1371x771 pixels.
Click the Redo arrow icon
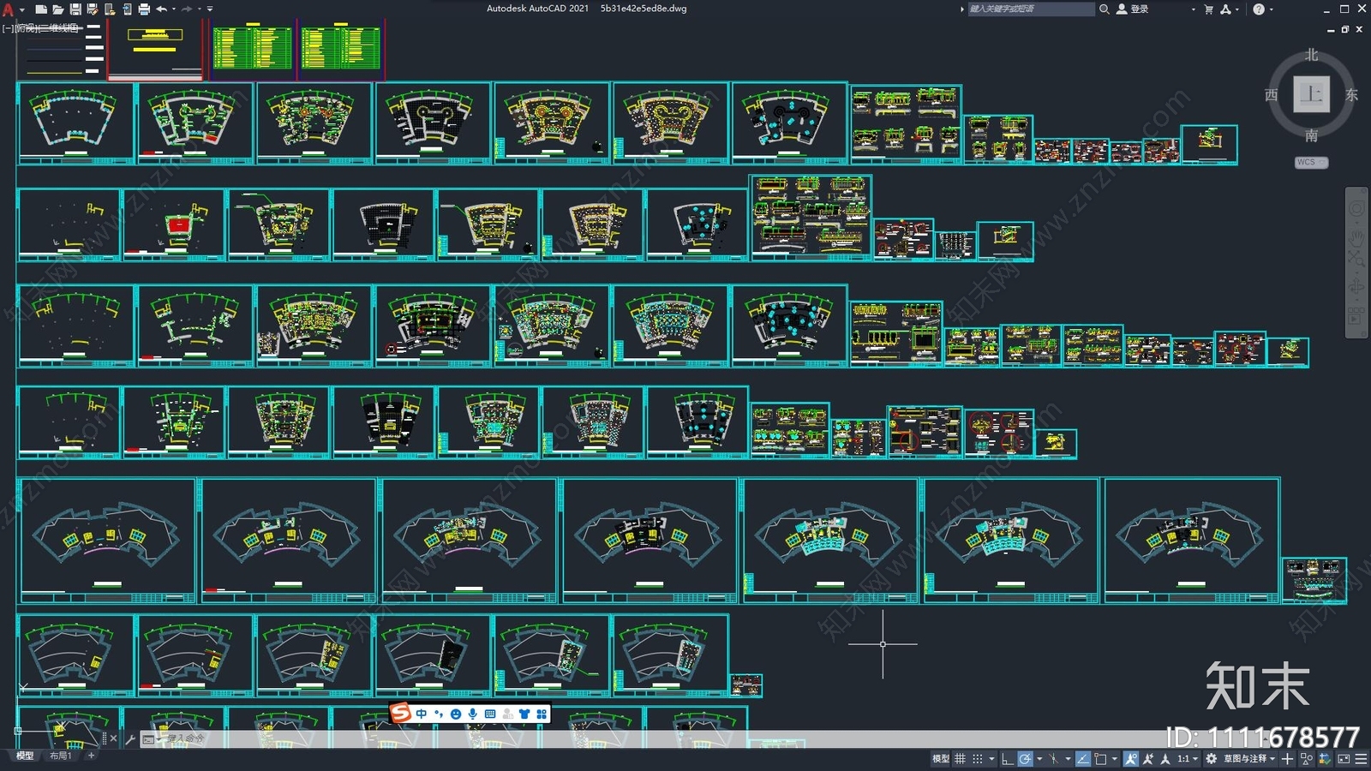point(187,9)
